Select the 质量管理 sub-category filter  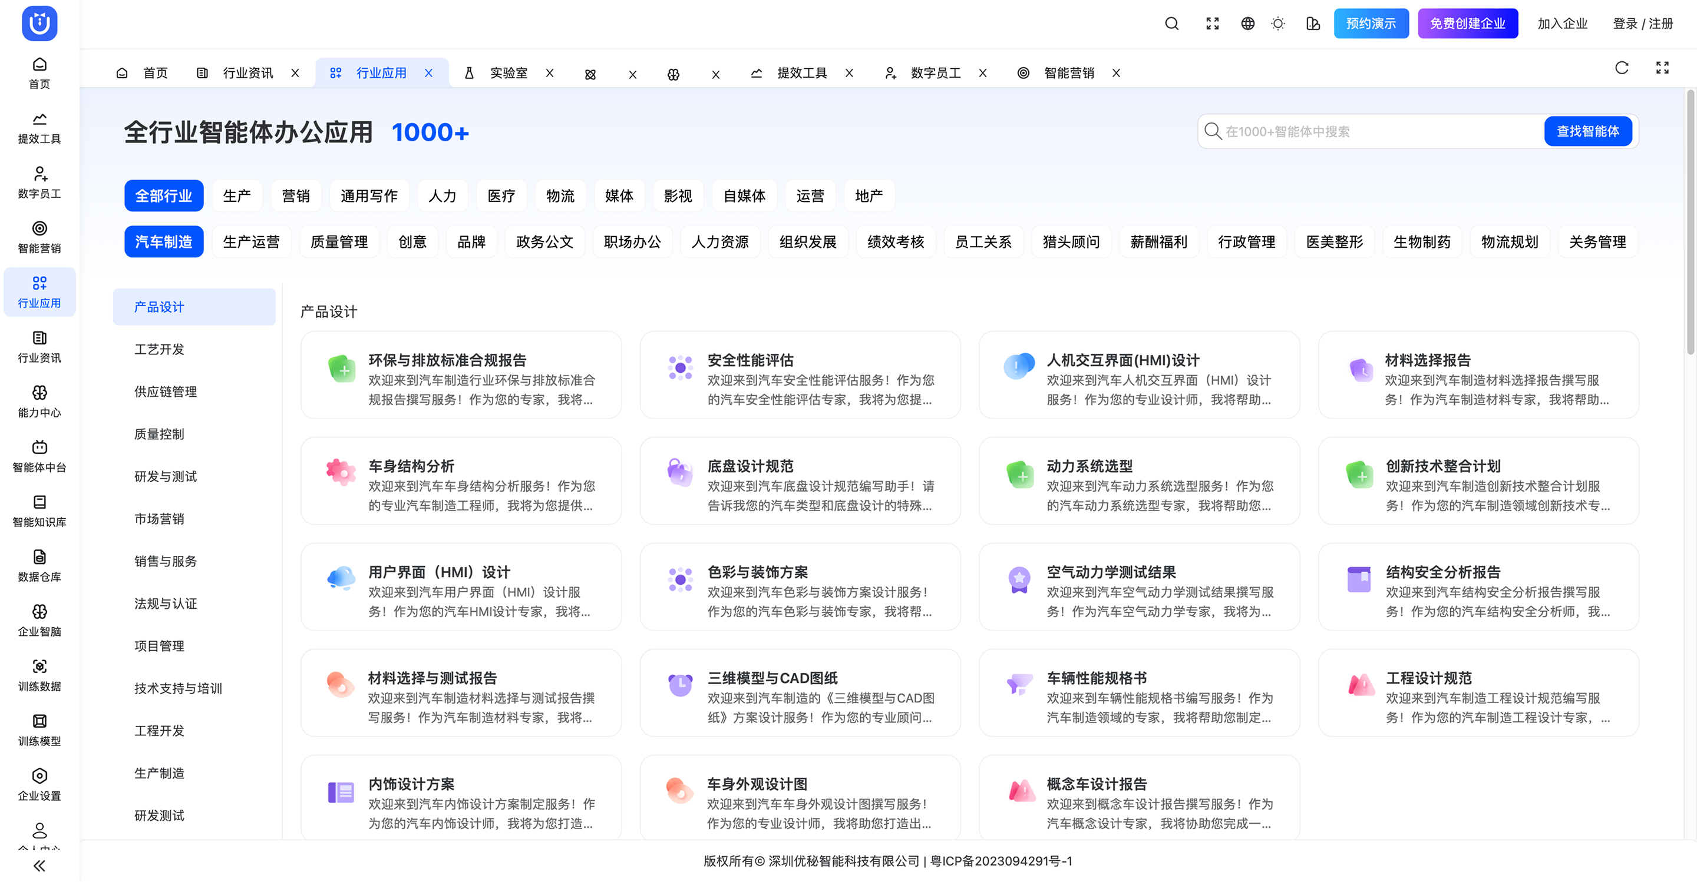(339, 242)
